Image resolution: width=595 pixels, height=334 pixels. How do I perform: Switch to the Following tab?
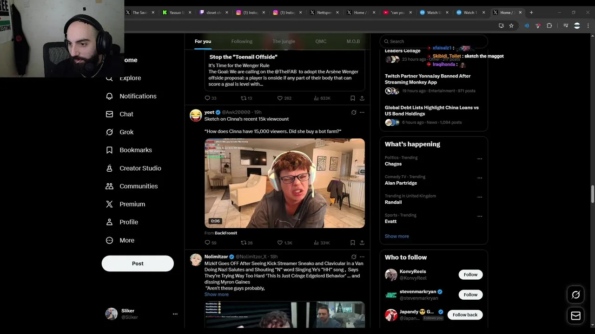242,41
